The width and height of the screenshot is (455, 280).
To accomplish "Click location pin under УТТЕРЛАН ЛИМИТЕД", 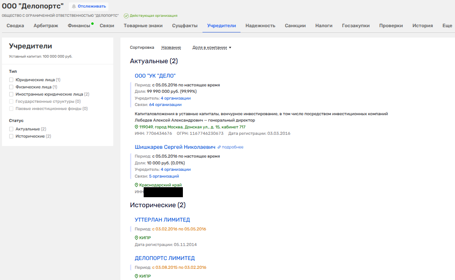I will click(136, 238).
